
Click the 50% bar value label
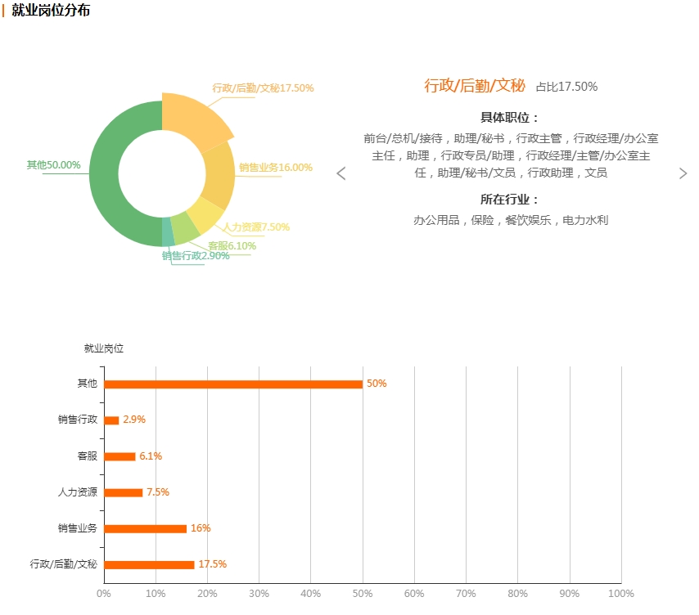(377, 384)
